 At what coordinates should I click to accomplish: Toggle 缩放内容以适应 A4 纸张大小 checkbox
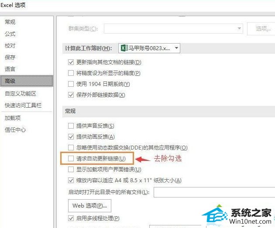click(71, 180)
